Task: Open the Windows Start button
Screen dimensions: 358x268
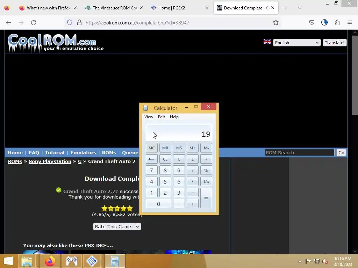Action: point(8,261)
